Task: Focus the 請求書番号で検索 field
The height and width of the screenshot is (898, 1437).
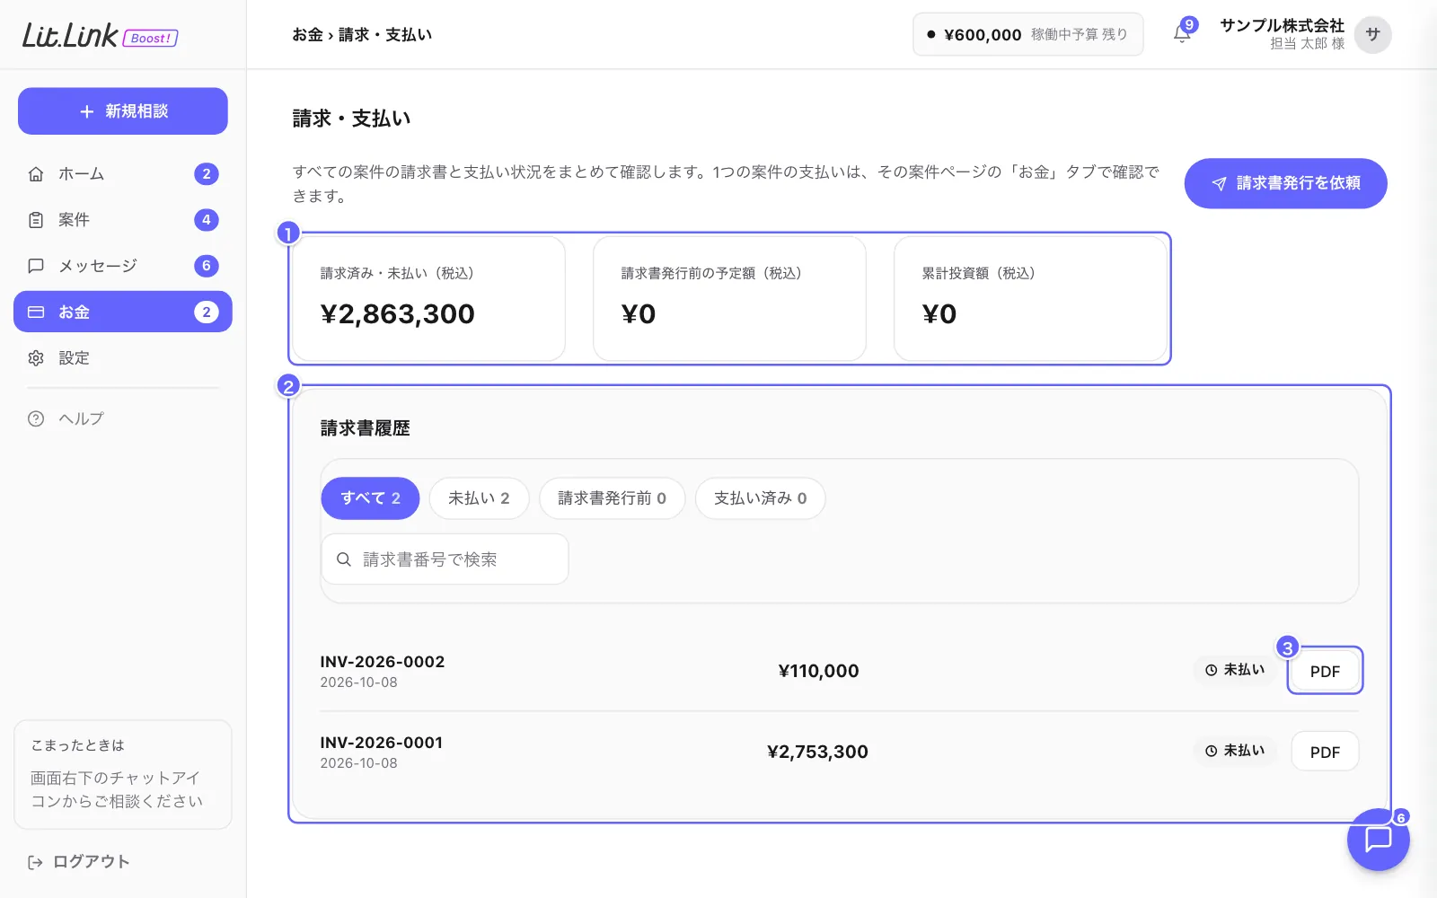Action: click(x=445, y=559)
